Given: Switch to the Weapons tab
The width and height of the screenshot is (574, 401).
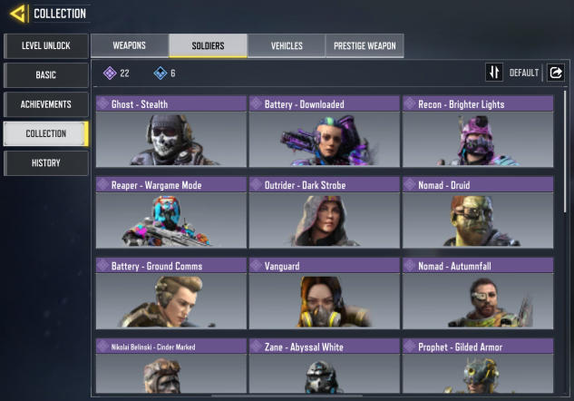Looking at the screenshot, I should click(x=130, y=45).
